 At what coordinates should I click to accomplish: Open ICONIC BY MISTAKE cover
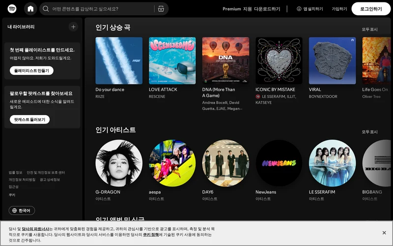279,61
